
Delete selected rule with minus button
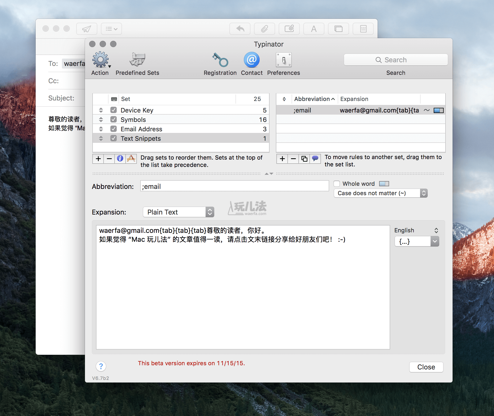(293, 159)
